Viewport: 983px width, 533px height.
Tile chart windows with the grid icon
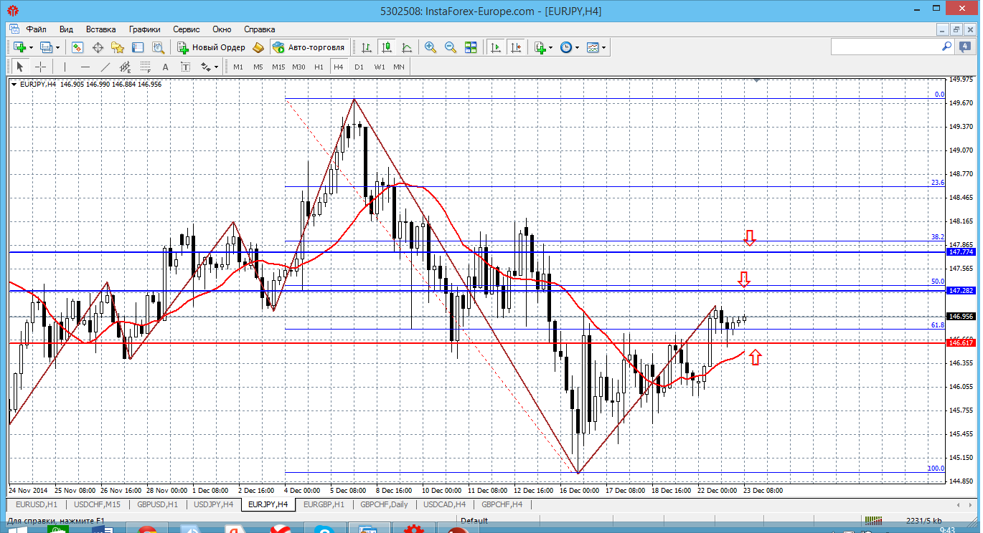tap(471, 47)
